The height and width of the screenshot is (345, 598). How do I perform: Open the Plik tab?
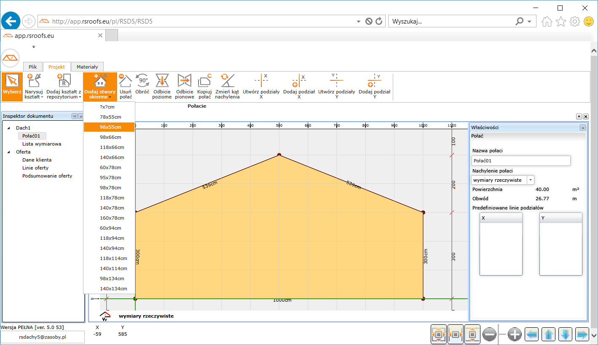tap(33, 66)
